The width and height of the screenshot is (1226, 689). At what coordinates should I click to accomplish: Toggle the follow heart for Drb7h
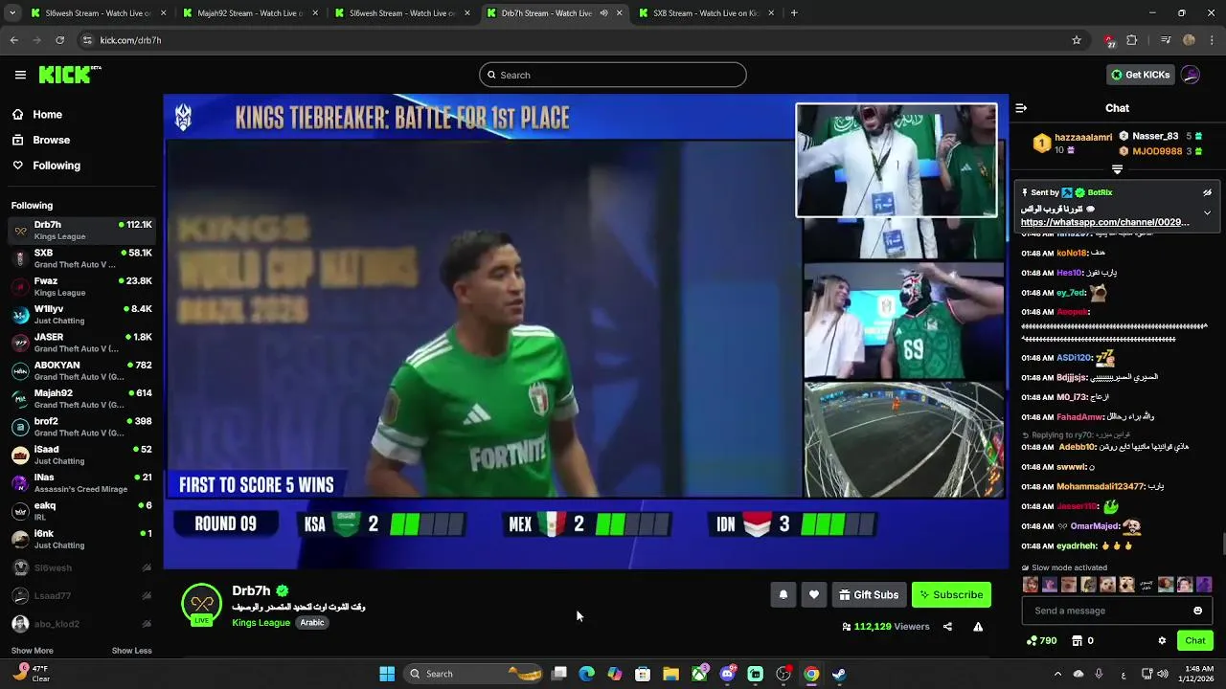click(x=814, y=594)
